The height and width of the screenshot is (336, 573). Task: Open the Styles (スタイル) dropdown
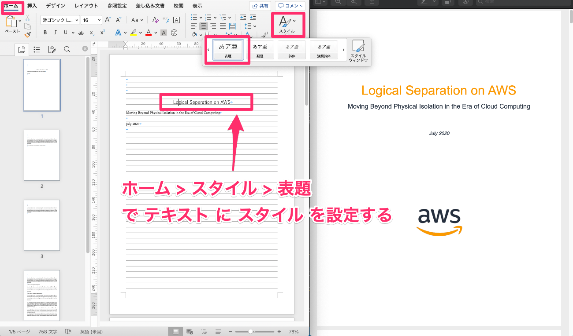(288, 24)
